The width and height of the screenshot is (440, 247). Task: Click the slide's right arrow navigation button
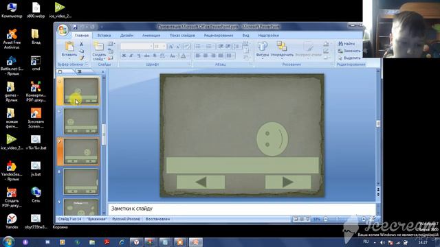288,182
